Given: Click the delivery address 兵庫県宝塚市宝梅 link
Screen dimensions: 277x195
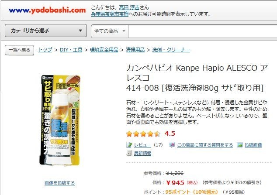Looking at the screenshot, I should pyautogui.click(x=110, y=14).
